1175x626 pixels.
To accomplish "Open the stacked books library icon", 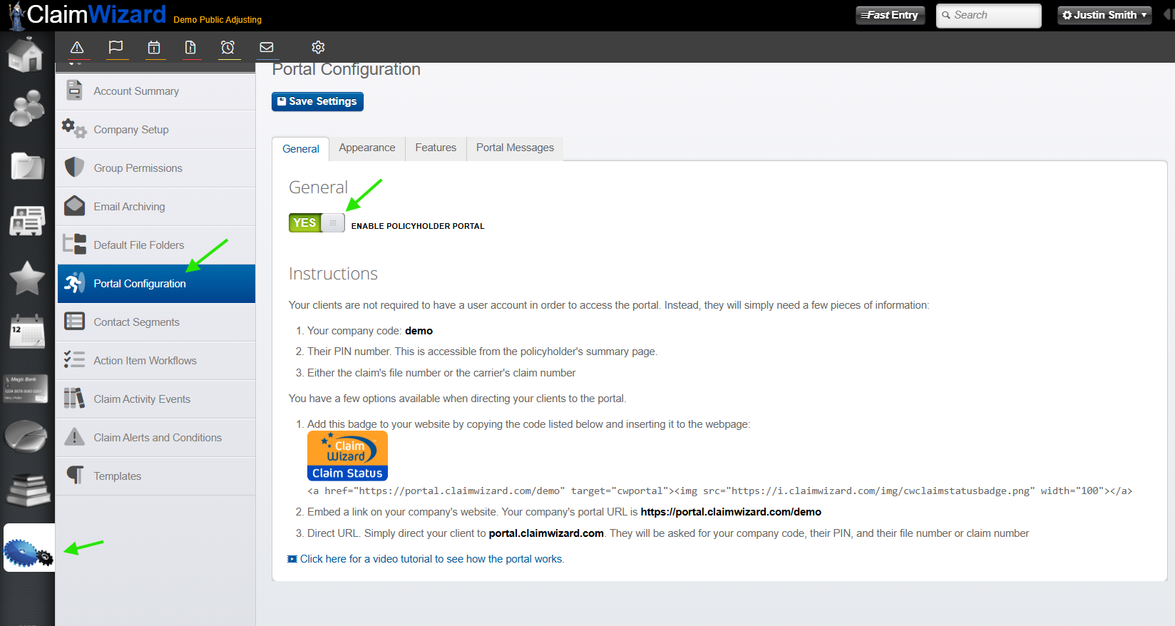I will [28, 491].
